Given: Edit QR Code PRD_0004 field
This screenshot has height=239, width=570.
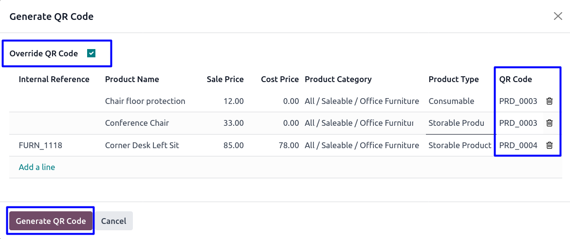Looking at the screenshot, I should click(x=518, y=145).
